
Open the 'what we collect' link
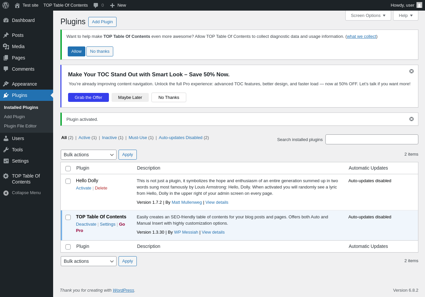tap(361, 37)
